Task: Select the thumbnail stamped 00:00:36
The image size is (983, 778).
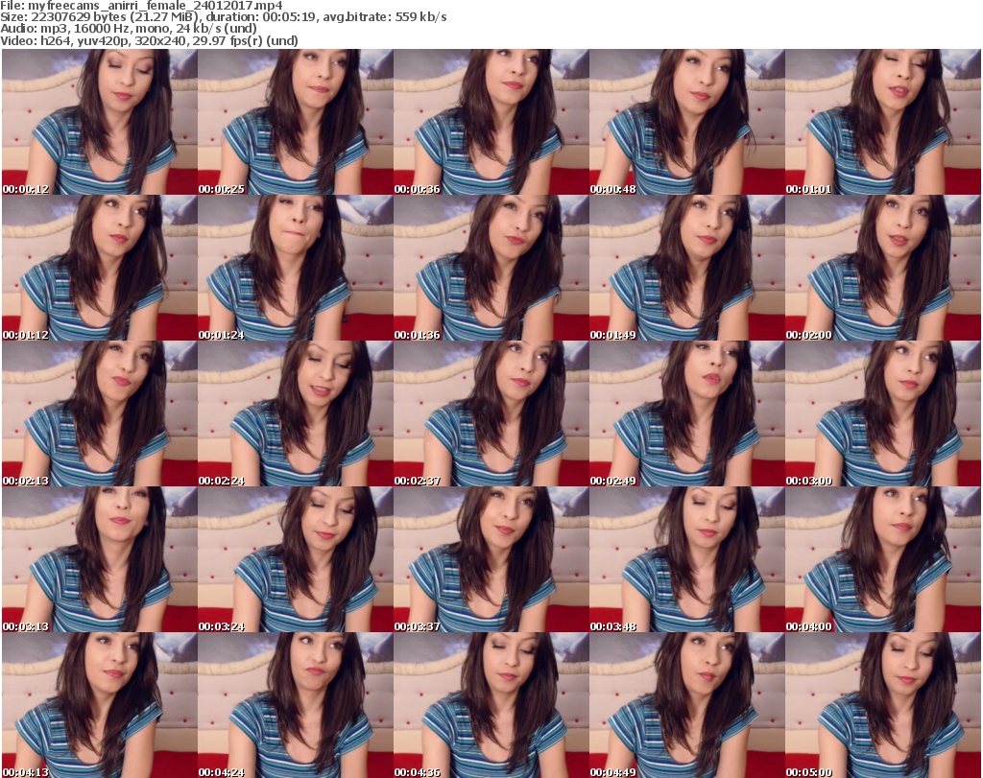Action: (x=491, y=122)
